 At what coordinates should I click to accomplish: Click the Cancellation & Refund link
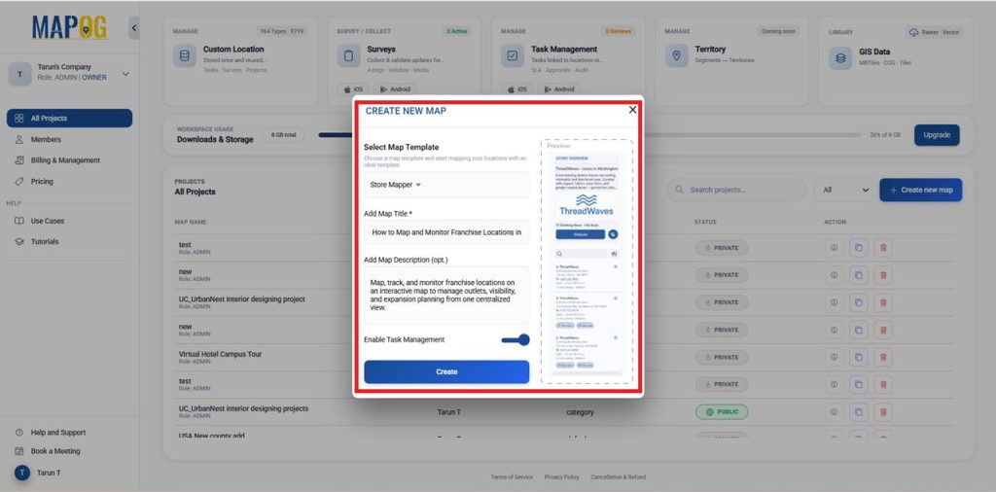pyautogui.click(x=618, y=476)
